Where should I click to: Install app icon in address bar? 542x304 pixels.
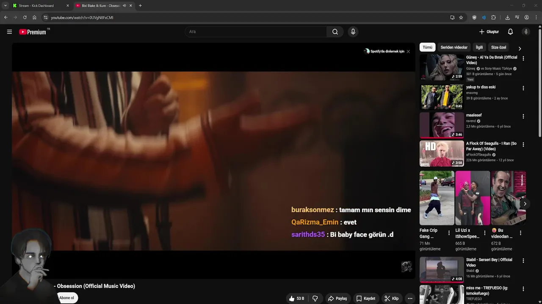(x=452, y=17)
